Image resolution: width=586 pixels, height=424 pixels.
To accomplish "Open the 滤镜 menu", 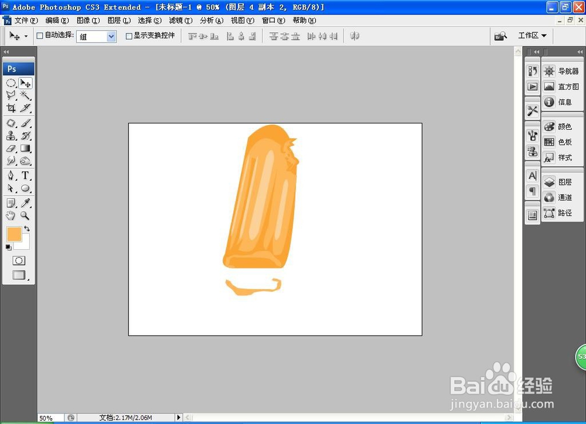I will click(x=181, y=20).
